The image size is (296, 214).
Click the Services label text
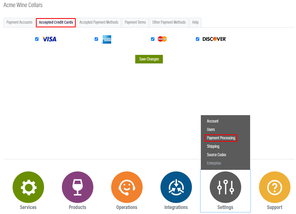pos(28,207)
